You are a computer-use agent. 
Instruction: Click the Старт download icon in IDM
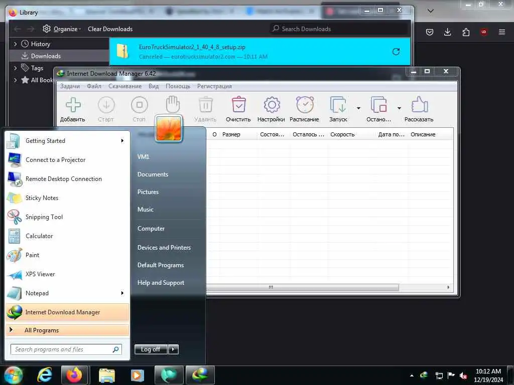pyautogui.click(x=106, y=105)
